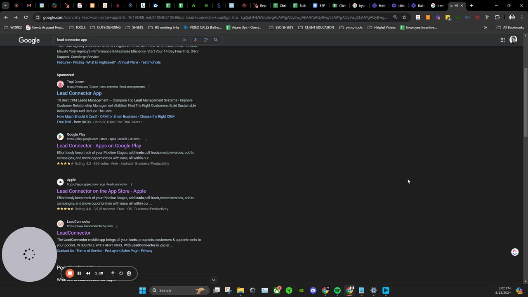
Task: Open the Terms of Service sitelink
Action: coord(90,251)
